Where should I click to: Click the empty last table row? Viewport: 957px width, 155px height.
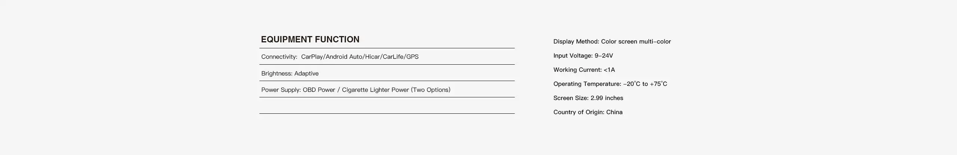387,106
